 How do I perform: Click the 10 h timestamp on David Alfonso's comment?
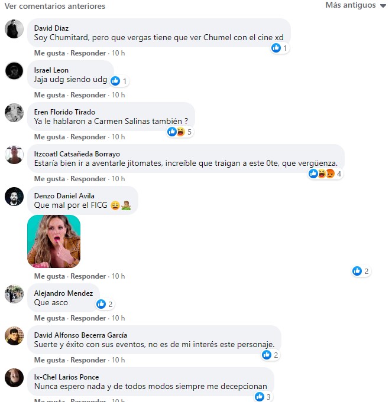coord(118,360)
